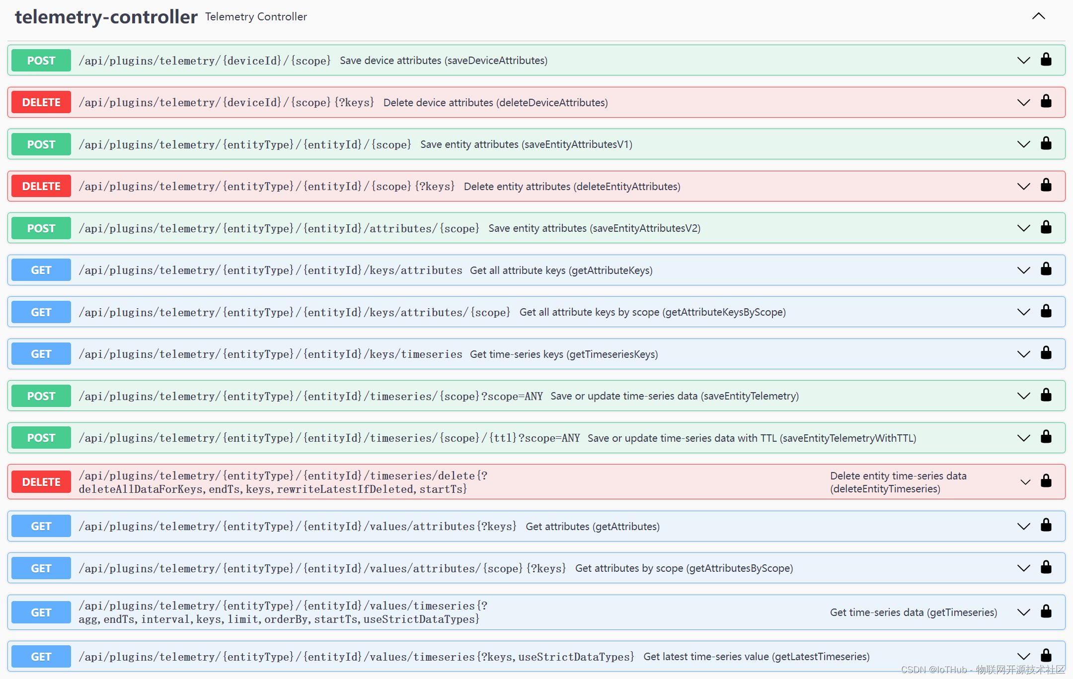Expand chevron on saveEntityAttributesV2 row

pos(1023,228)
